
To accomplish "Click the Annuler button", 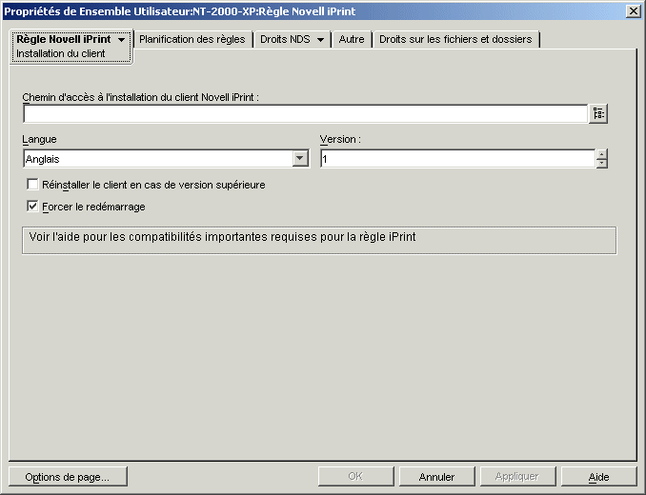I will click(x=436, y=477).
